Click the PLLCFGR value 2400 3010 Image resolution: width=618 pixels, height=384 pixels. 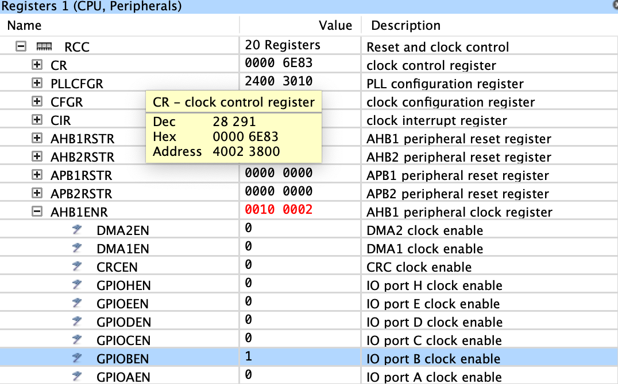pyautogui.click(x=279, y=81)
